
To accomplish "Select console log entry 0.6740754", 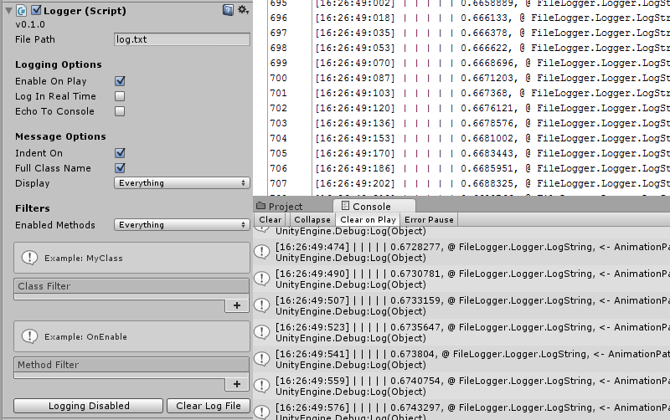I will 461,386.
